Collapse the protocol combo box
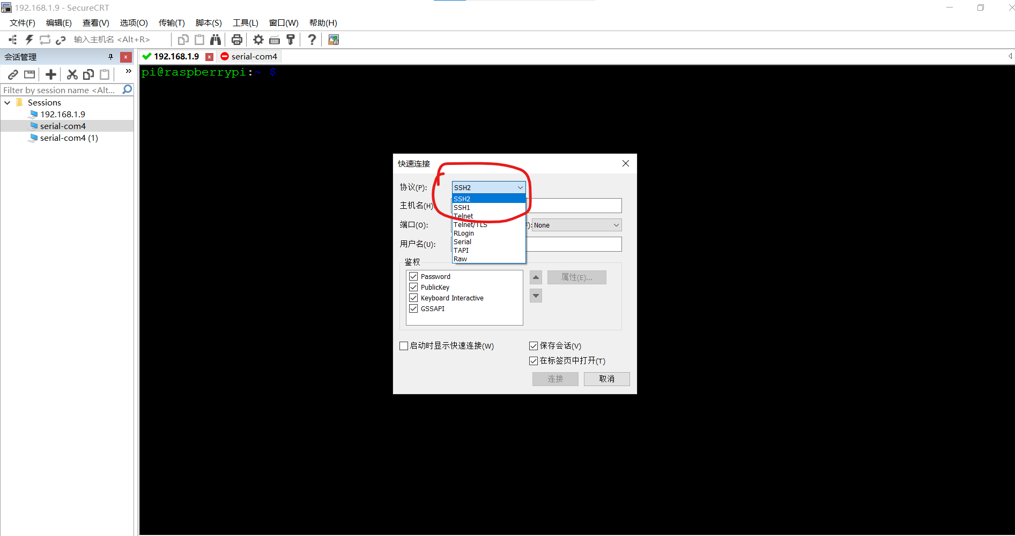 click(520, 187)
